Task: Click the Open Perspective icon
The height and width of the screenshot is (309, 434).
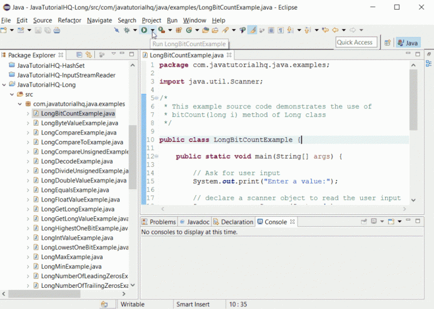Action: click(x=387, y=43)
